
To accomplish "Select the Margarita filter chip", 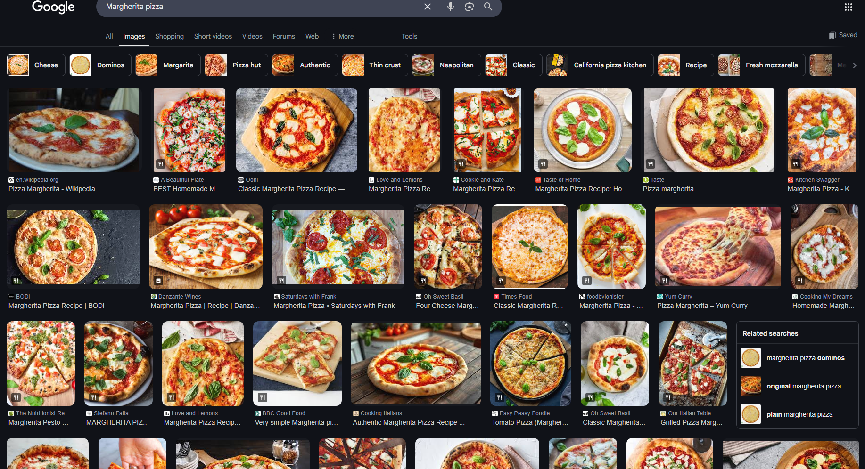I will (168, 65).
